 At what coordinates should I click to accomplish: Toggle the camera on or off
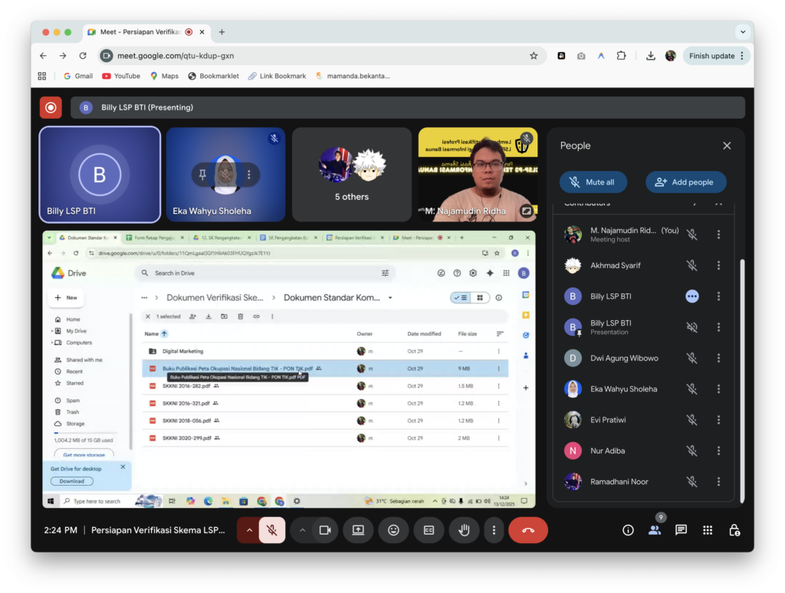(325, 530)
